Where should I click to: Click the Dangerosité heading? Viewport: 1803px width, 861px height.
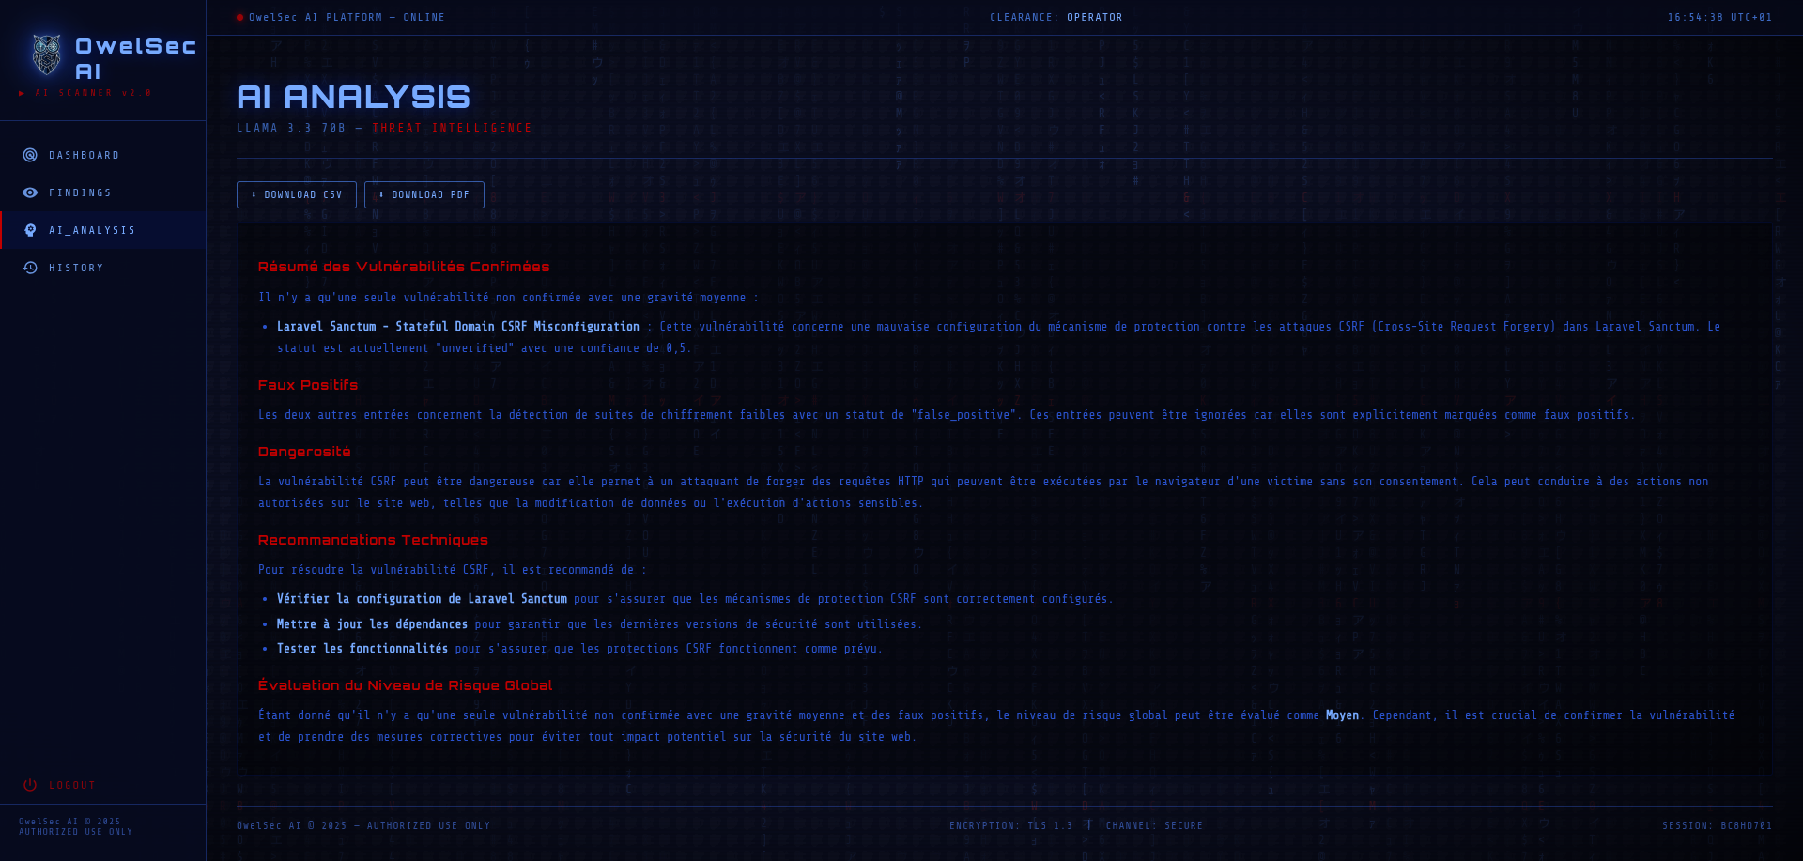coord(304,452)
